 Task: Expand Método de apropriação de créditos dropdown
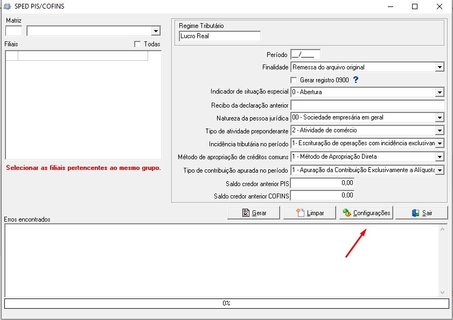[x=440, y=157]
